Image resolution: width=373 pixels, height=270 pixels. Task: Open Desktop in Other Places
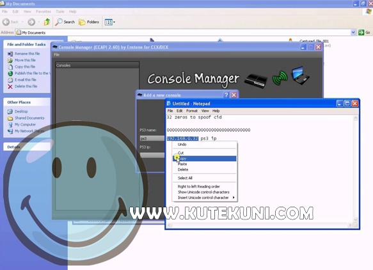tap(21, 111)
